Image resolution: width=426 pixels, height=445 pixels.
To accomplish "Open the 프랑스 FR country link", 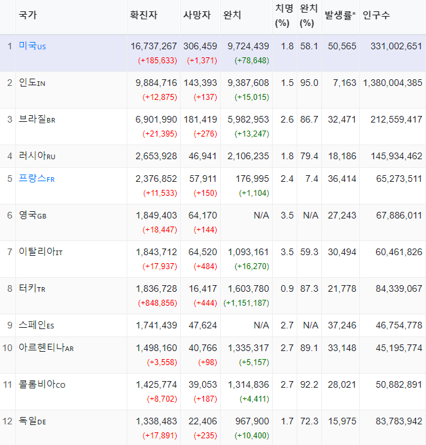I will click(37, 179).
